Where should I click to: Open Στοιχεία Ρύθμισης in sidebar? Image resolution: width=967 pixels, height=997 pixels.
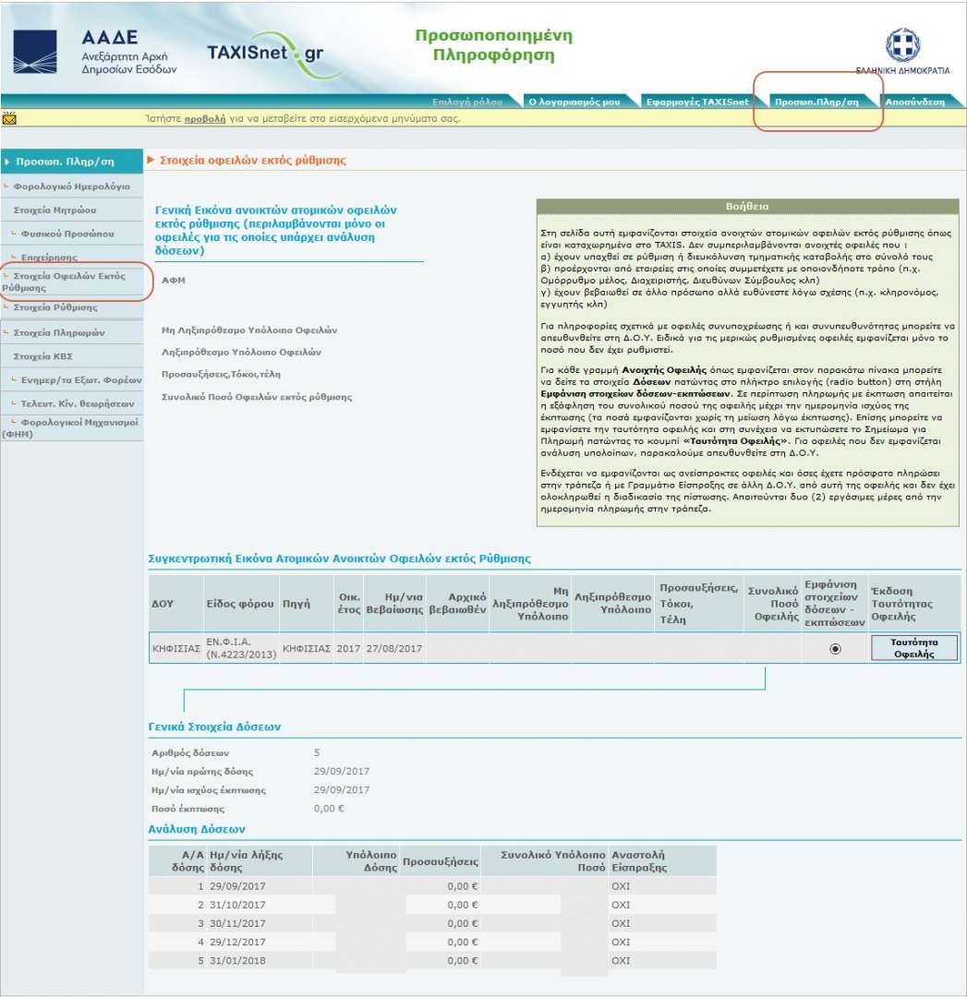coord(55,307)
